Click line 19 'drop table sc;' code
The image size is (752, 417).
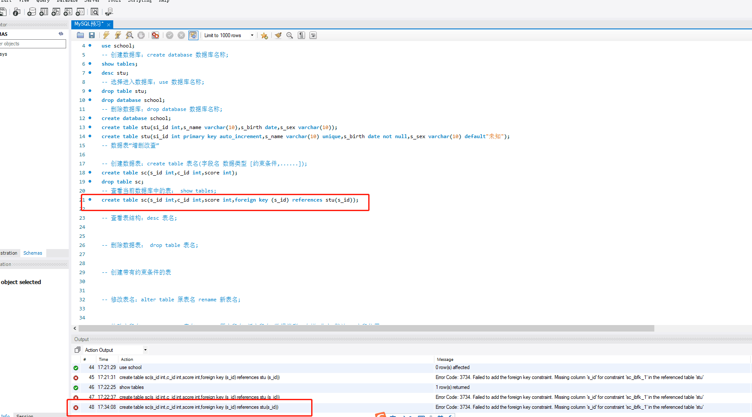tap(123, 182)
